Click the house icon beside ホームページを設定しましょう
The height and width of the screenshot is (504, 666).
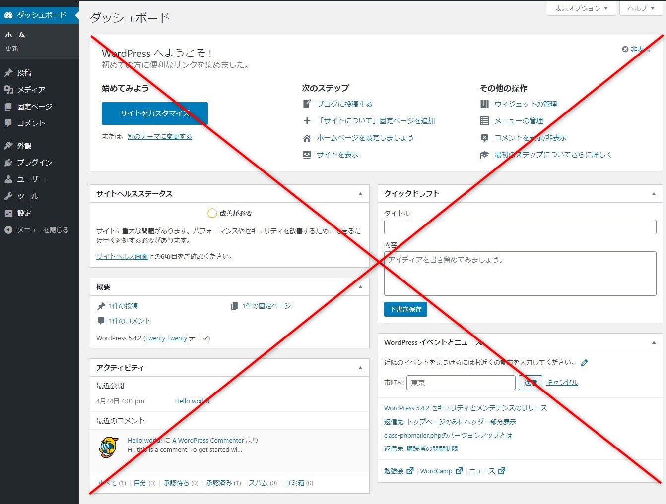[x=307, y=138]
